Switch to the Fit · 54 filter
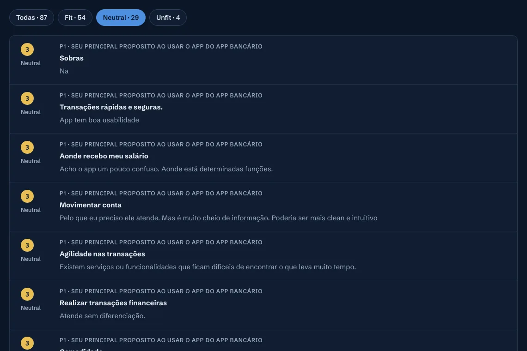 [x=75, y=18]
